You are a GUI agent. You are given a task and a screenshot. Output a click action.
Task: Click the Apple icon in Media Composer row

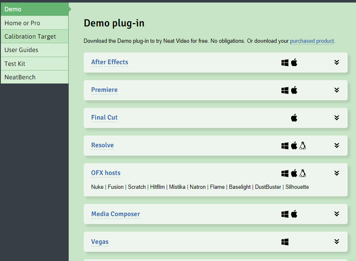pos(294,214)
